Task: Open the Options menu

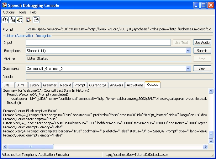Action: [9, 12]
